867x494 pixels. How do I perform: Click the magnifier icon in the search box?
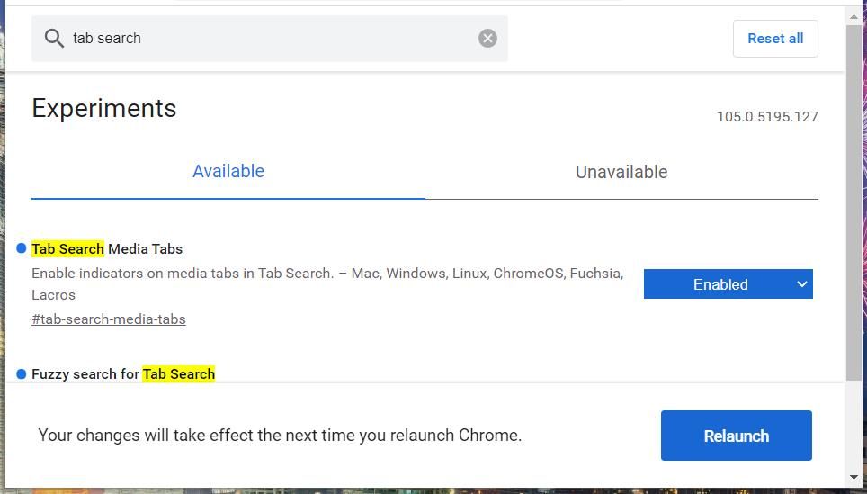click(x=54, y=38)
